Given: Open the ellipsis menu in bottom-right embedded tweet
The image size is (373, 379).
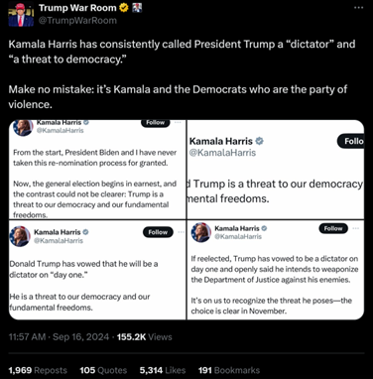Looking at the screenshot, I should [356, 228].
